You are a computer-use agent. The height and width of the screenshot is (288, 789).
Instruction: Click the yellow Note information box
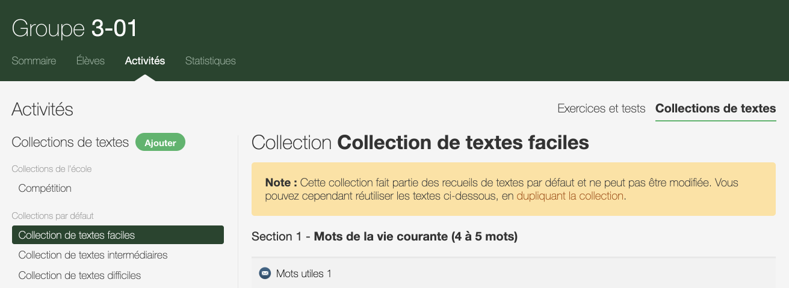click(x=513, y=189)
